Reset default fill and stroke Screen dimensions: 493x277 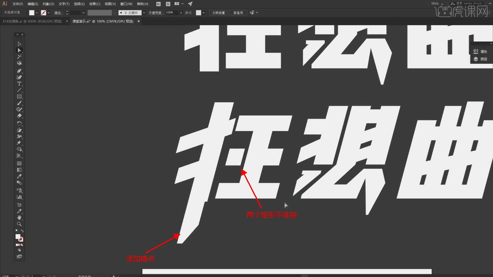pyautogui.click(x=17, y=231)
